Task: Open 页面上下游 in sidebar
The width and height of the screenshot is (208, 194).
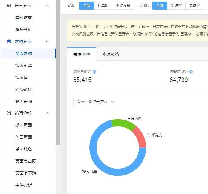Action: coord(26,173)
